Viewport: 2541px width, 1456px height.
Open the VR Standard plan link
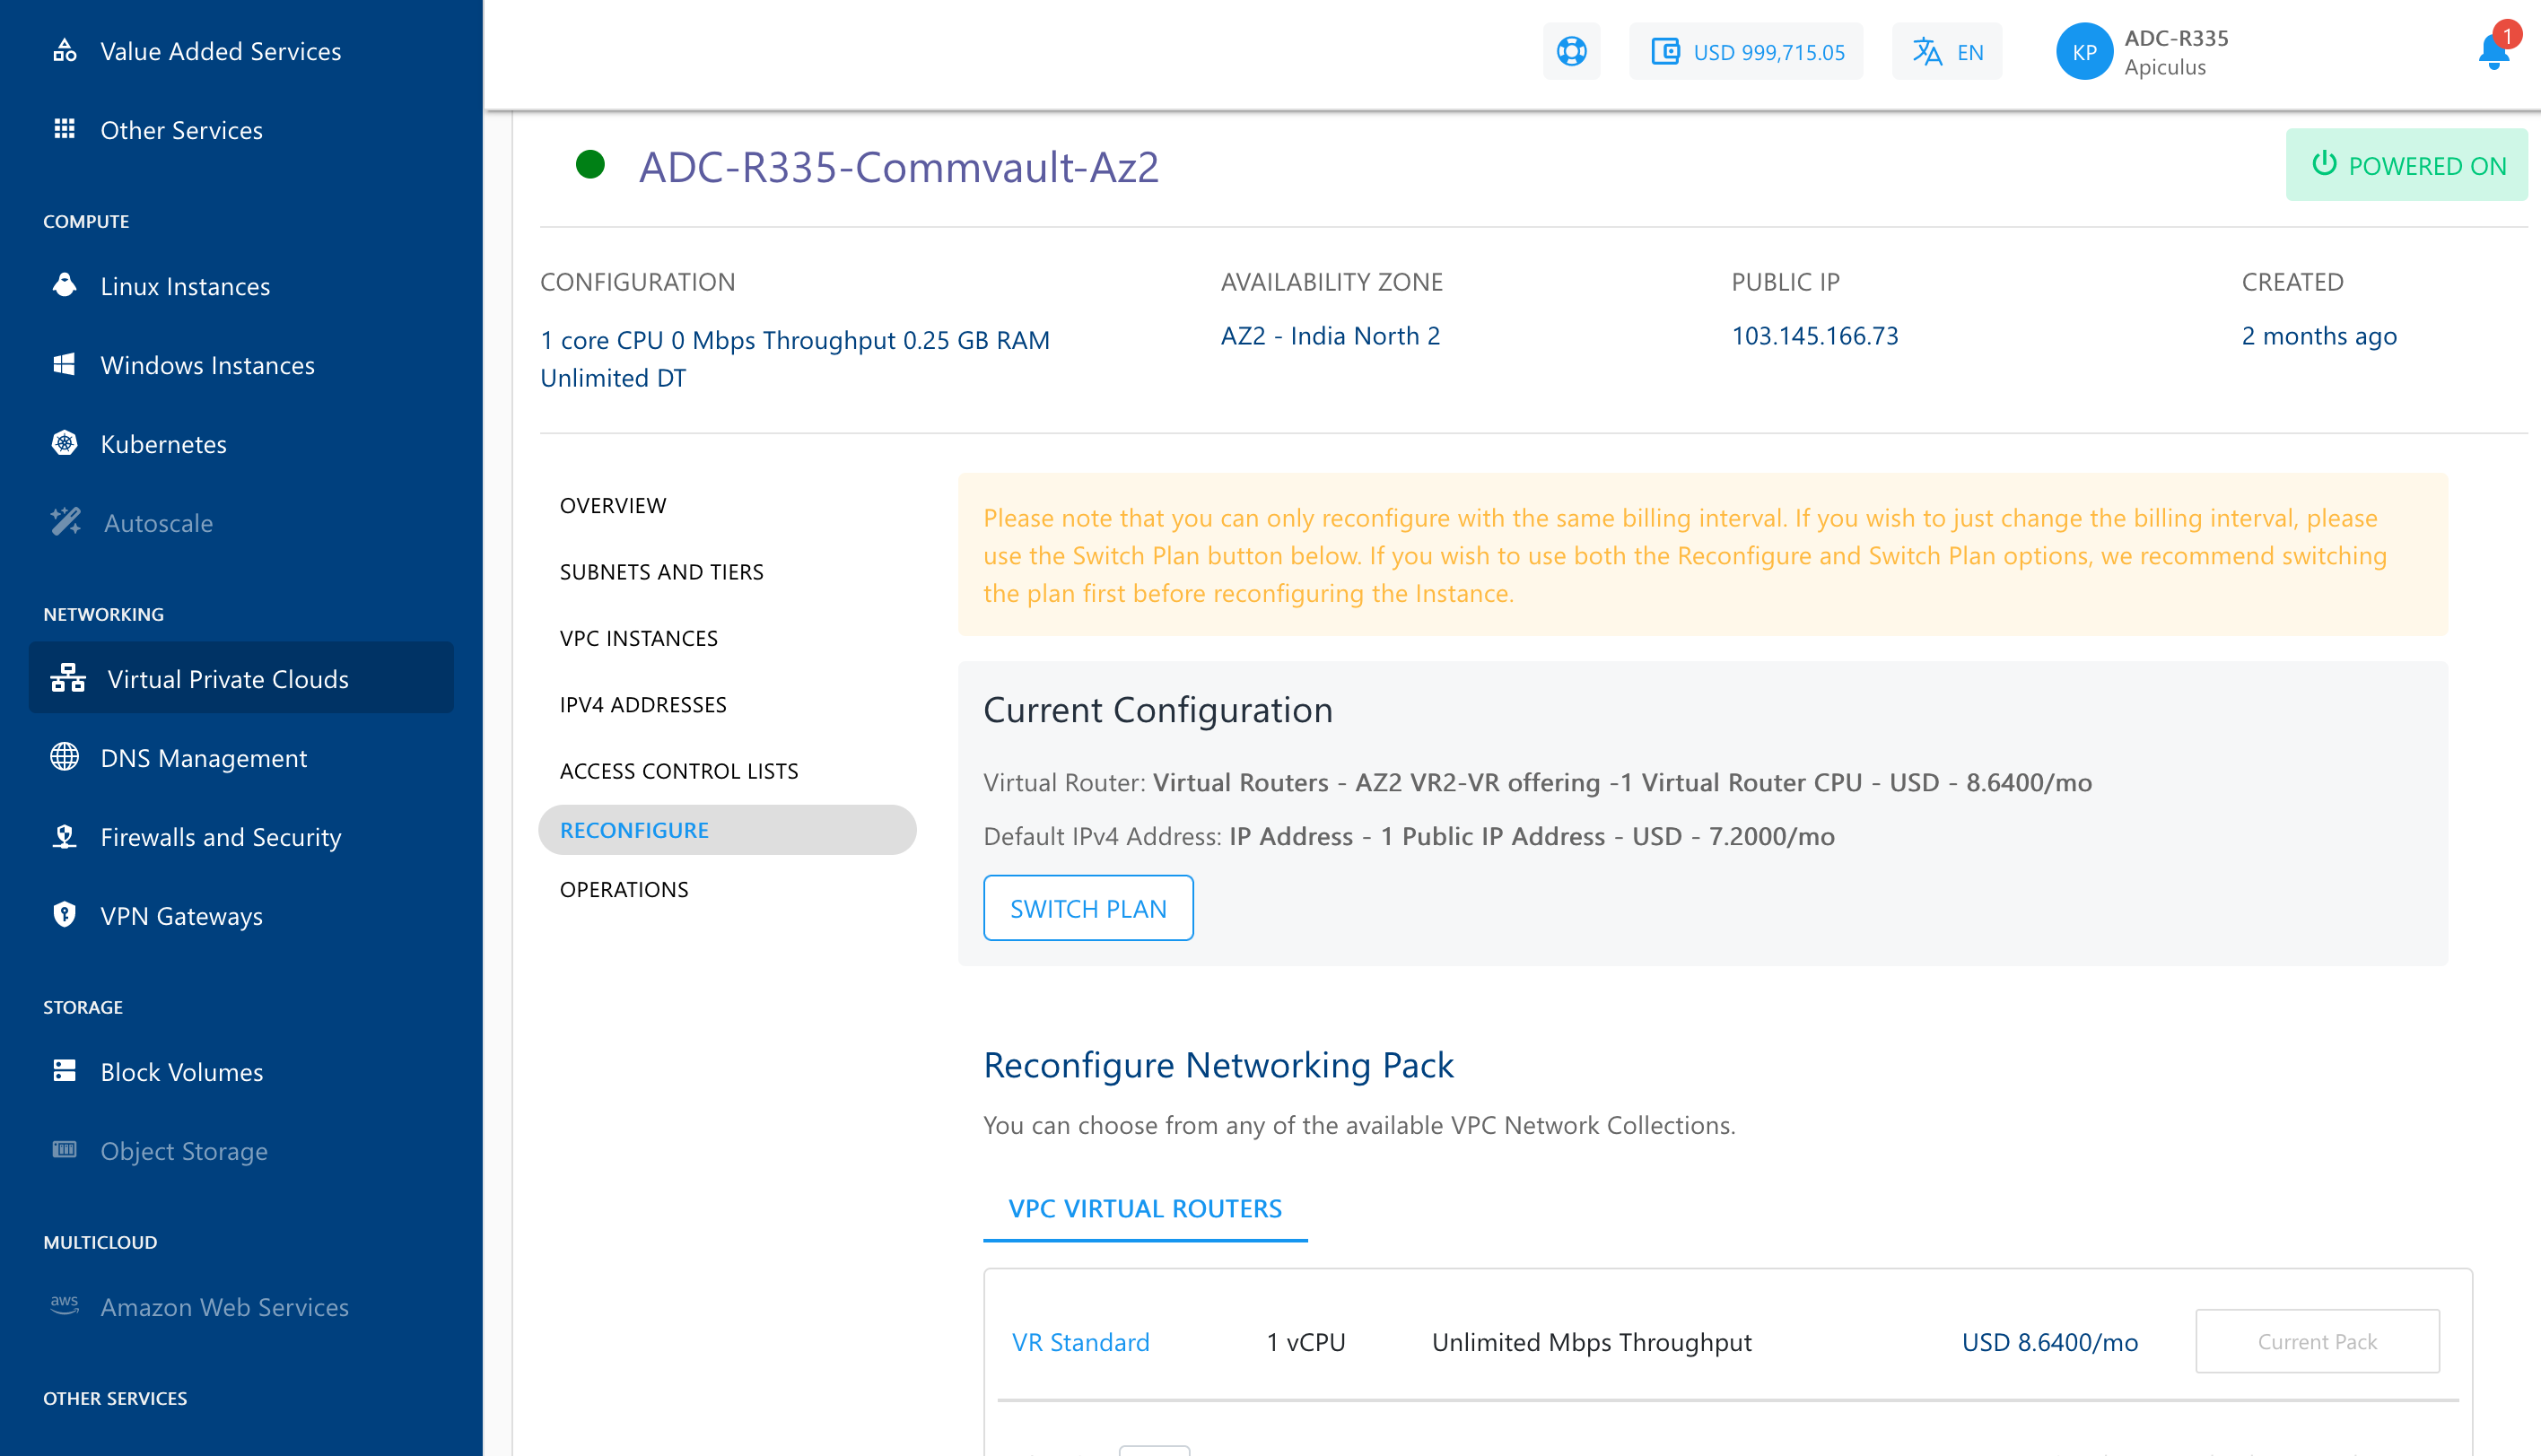pyautogui.click(x=1081, y=1342)
